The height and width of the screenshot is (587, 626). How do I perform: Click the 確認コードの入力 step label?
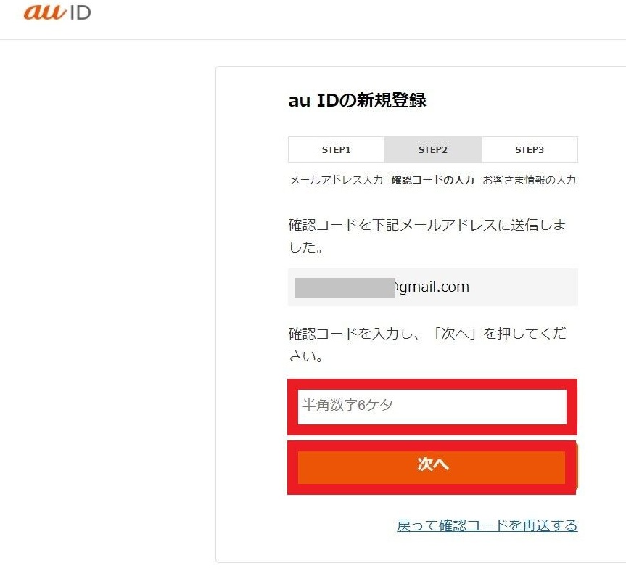(432, 180)
